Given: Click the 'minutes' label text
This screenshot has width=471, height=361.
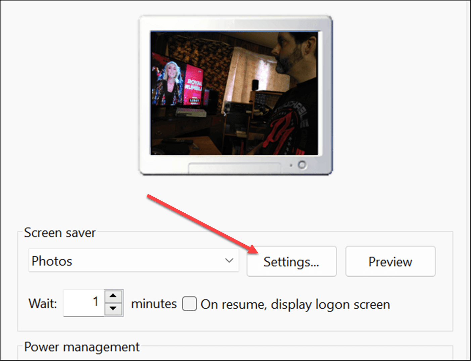Looking at the screenshot, I should coord(154,304).
